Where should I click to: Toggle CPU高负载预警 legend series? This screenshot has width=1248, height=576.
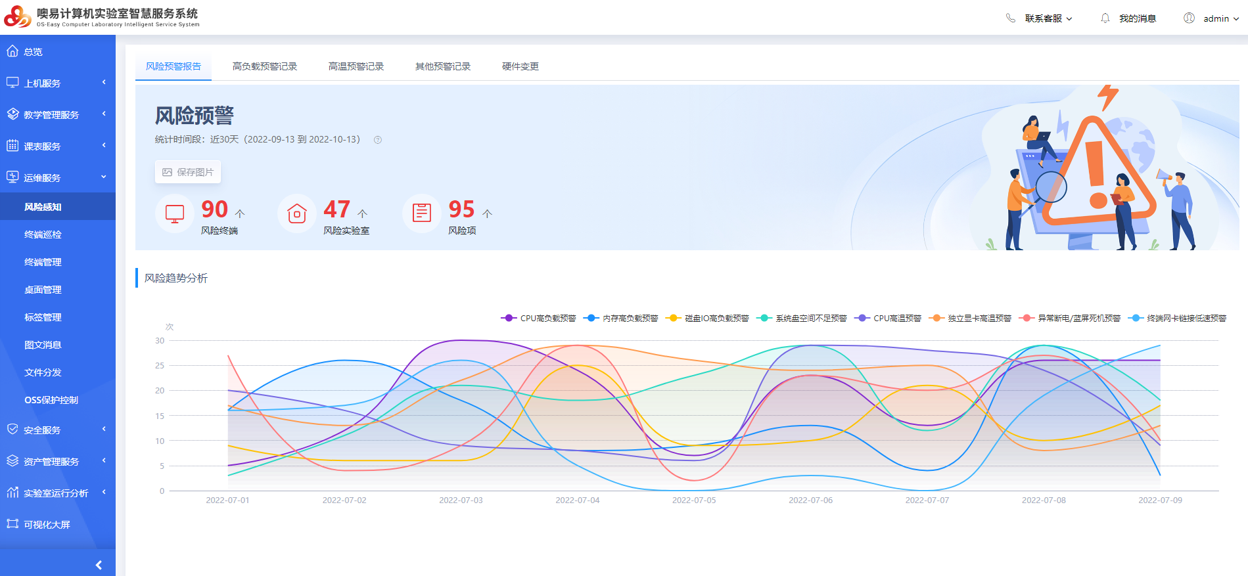coord(538,319)
